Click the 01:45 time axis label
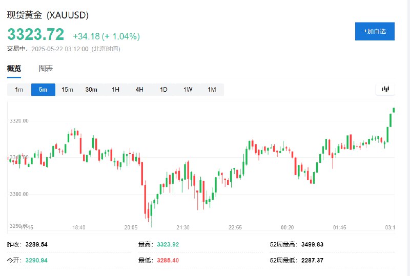The image size is (410, 276). coord(339,227)
